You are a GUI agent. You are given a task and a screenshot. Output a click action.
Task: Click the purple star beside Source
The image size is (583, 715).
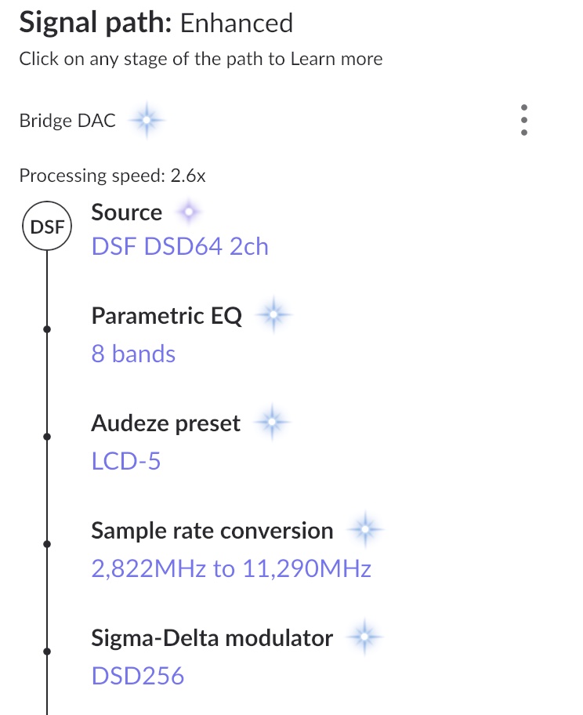pyautogui.click(x=189, y=212)
